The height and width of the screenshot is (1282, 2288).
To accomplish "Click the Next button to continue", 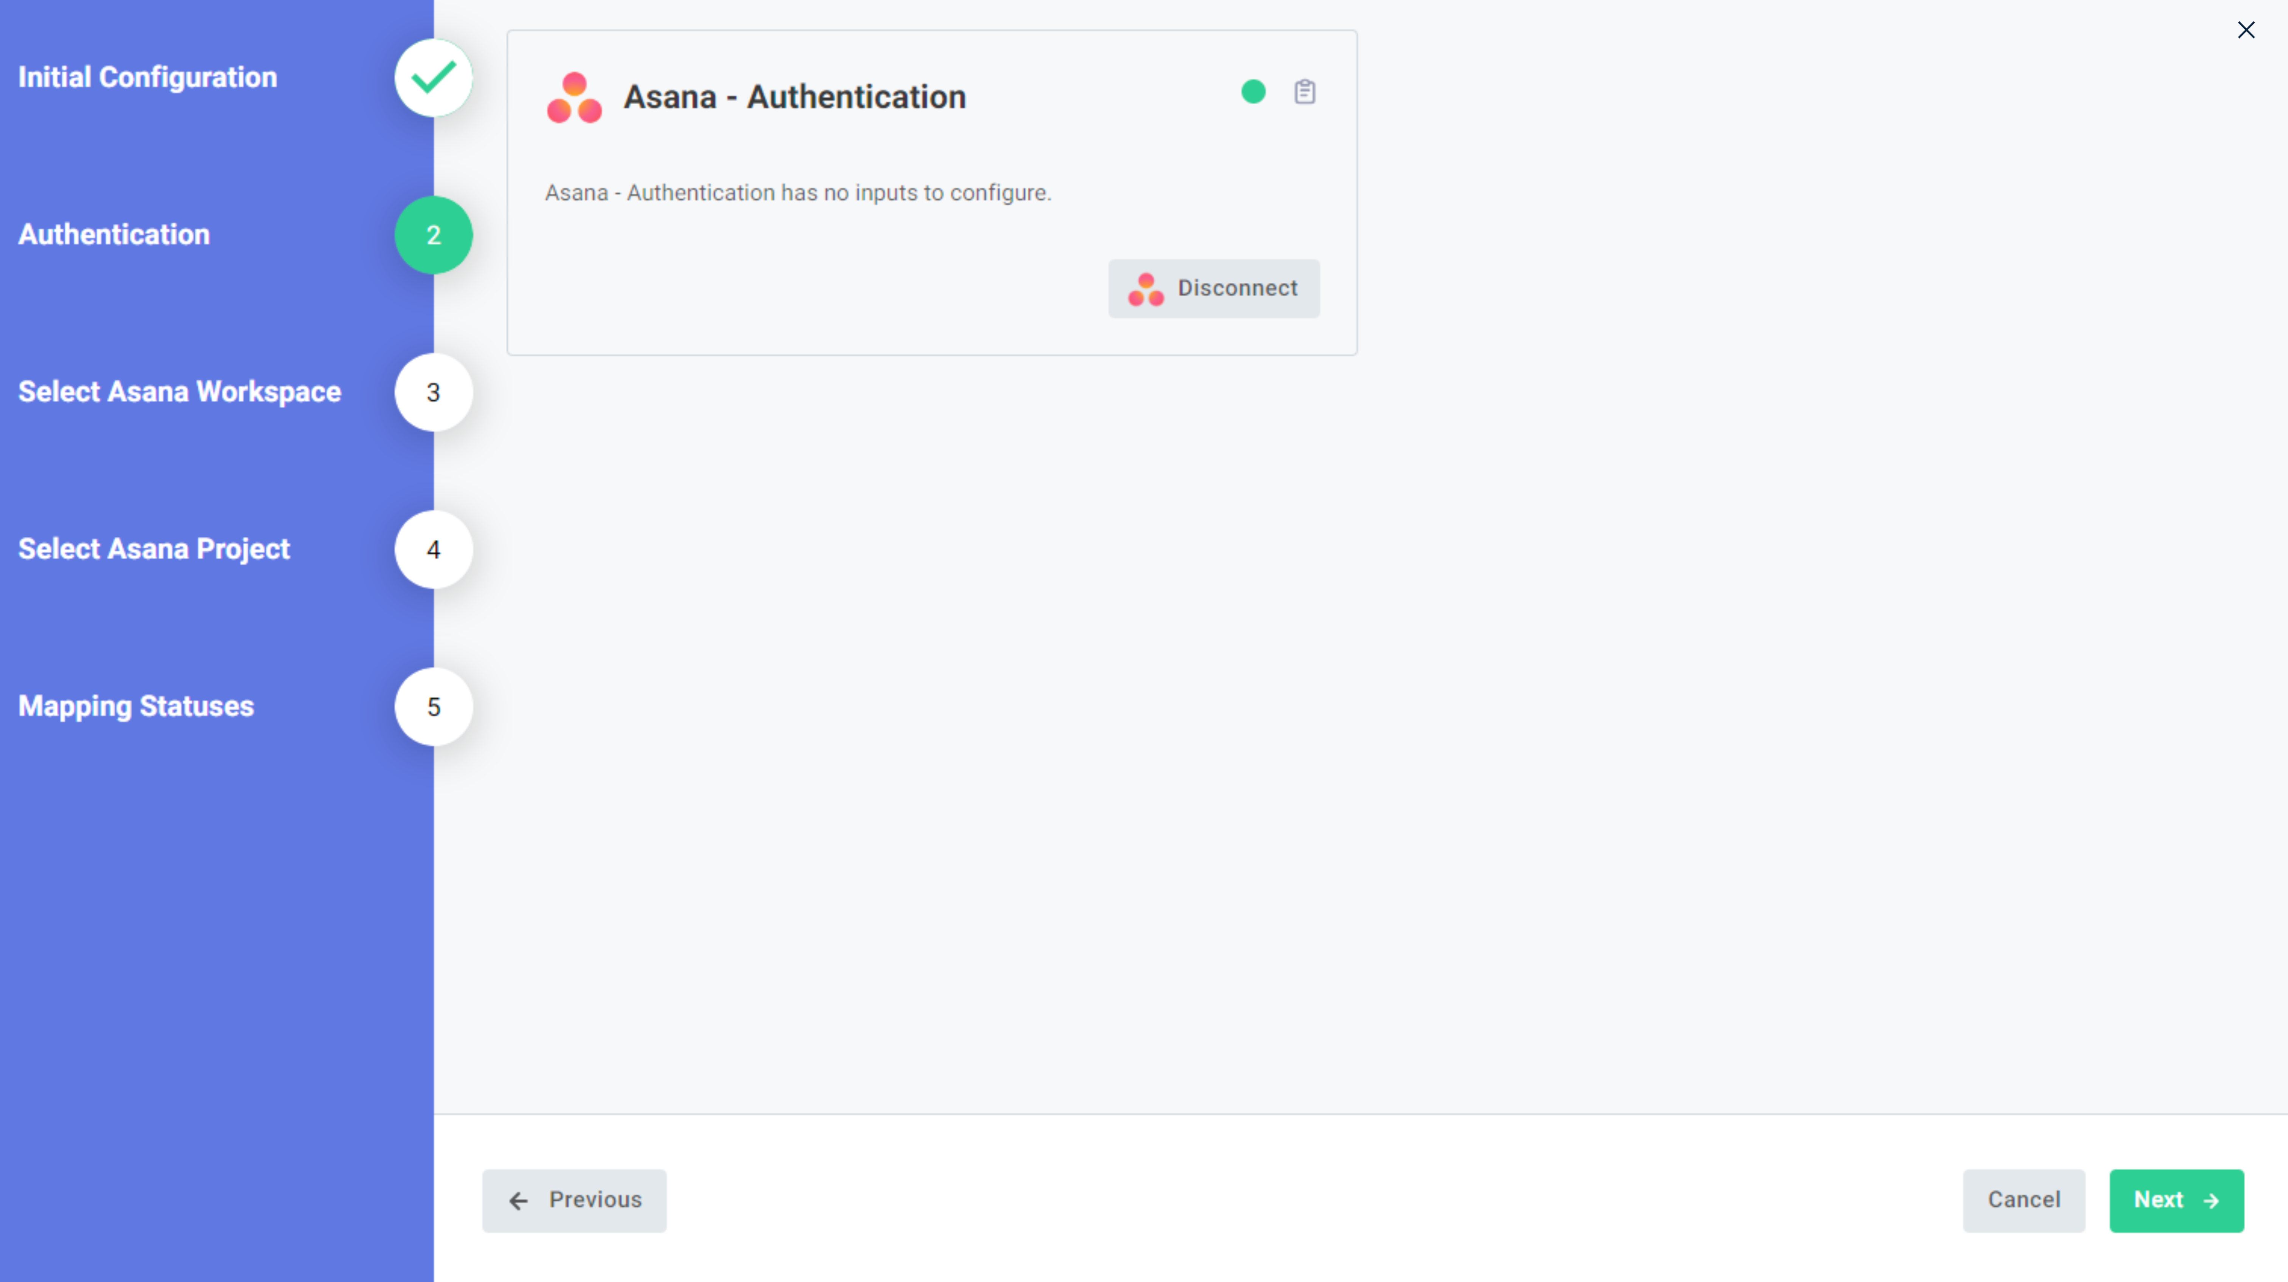I will [2177, 1200].
